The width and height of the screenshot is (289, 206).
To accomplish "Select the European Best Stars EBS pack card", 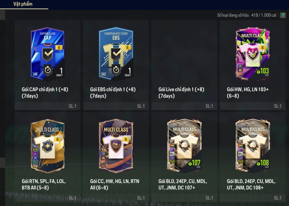I will coord(116,54).
